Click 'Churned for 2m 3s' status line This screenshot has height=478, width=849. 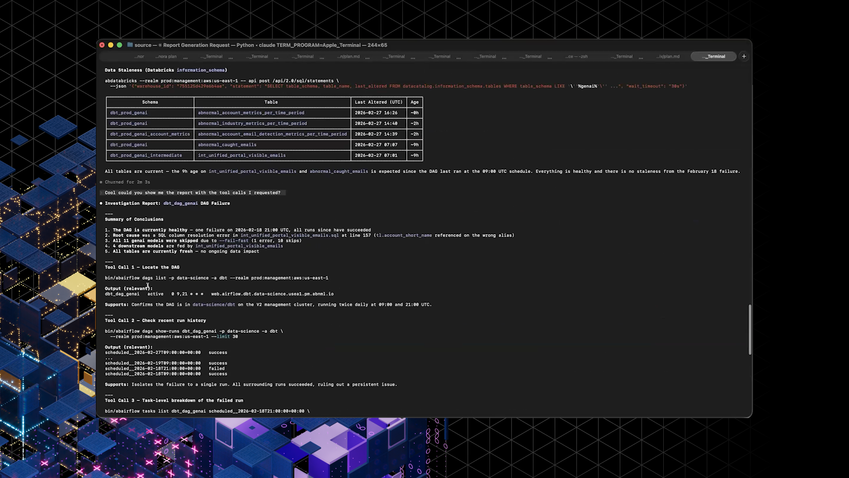pos(127,182)
